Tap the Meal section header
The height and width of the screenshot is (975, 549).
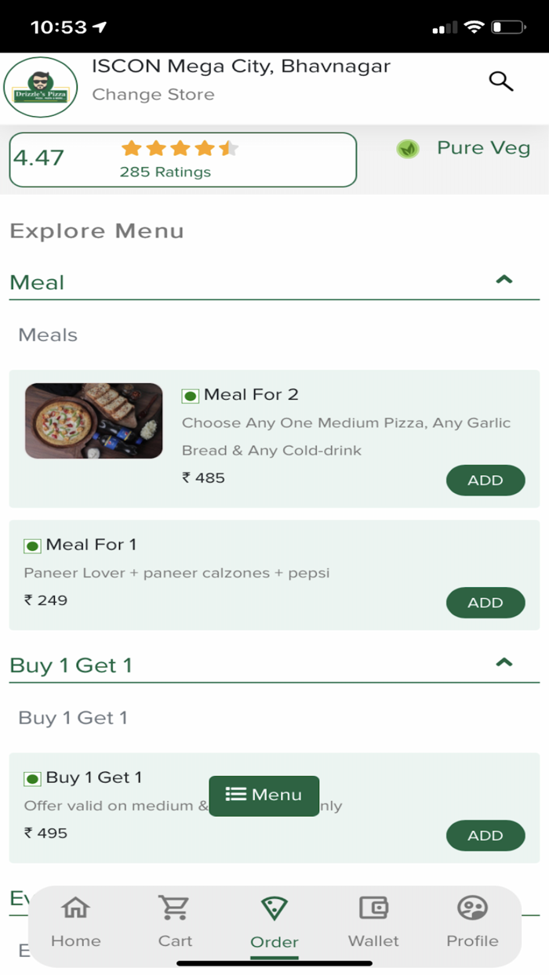point(38,282)
